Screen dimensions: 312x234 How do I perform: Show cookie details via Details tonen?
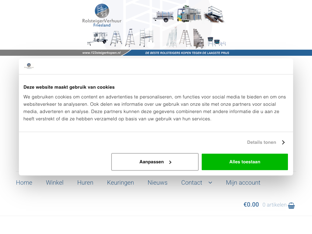[x=261, y=142]
